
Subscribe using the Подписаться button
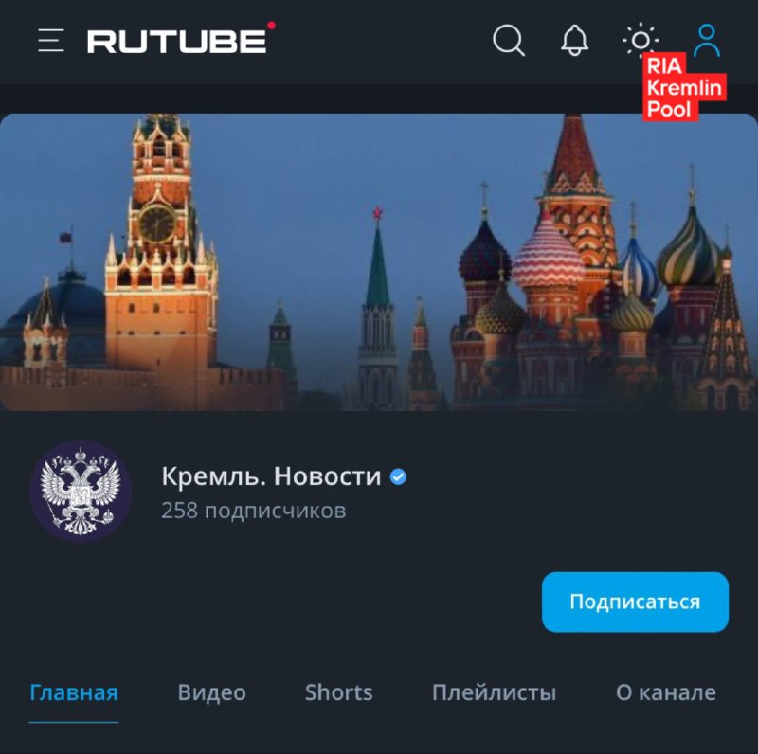(635, 601)
